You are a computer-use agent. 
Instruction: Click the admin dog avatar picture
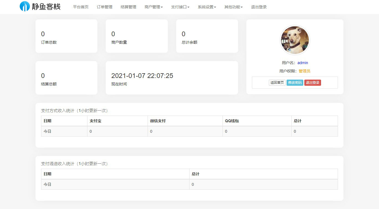point(295,40)
